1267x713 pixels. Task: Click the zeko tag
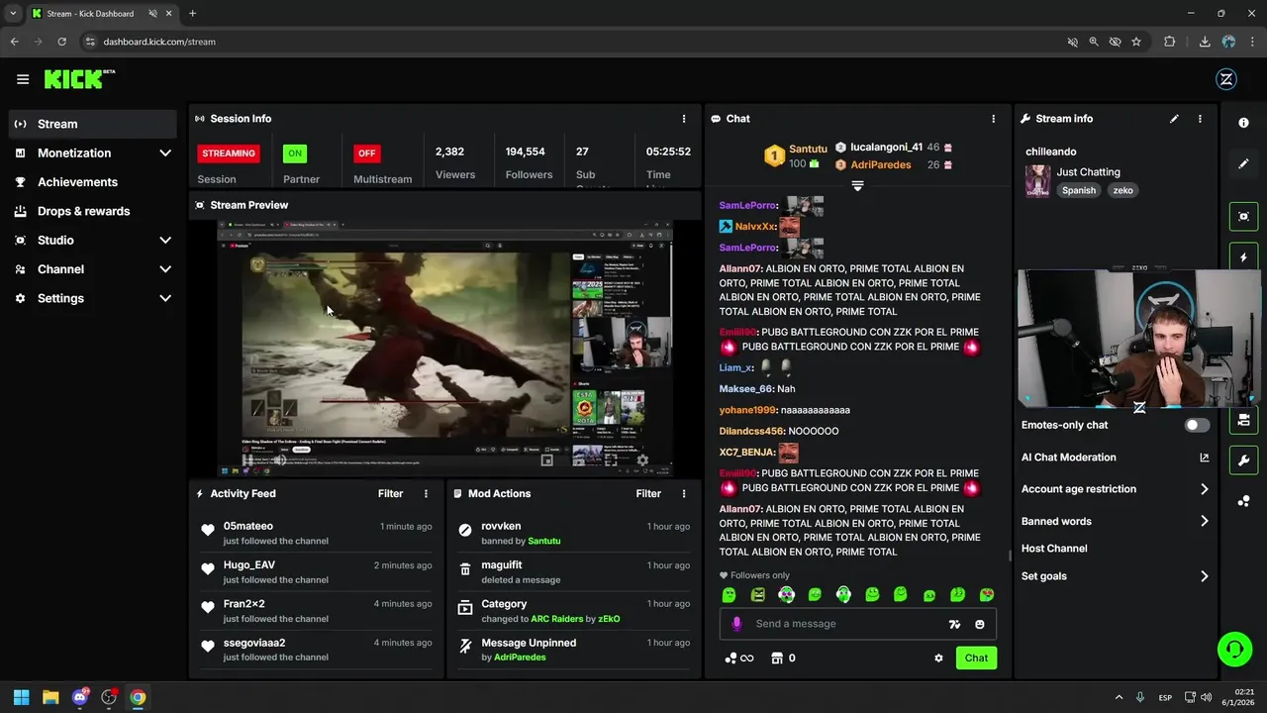(1122, 190)
